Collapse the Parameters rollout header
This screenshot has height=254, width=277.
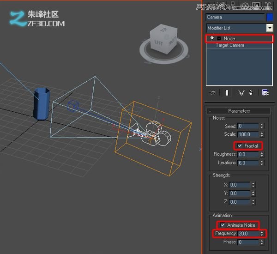point(239,111)
